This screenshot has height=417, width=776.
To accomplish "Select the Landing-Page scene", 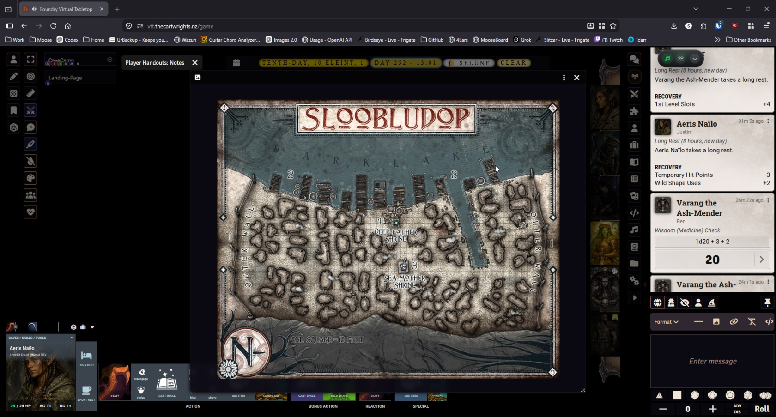I will click(79, 78).
